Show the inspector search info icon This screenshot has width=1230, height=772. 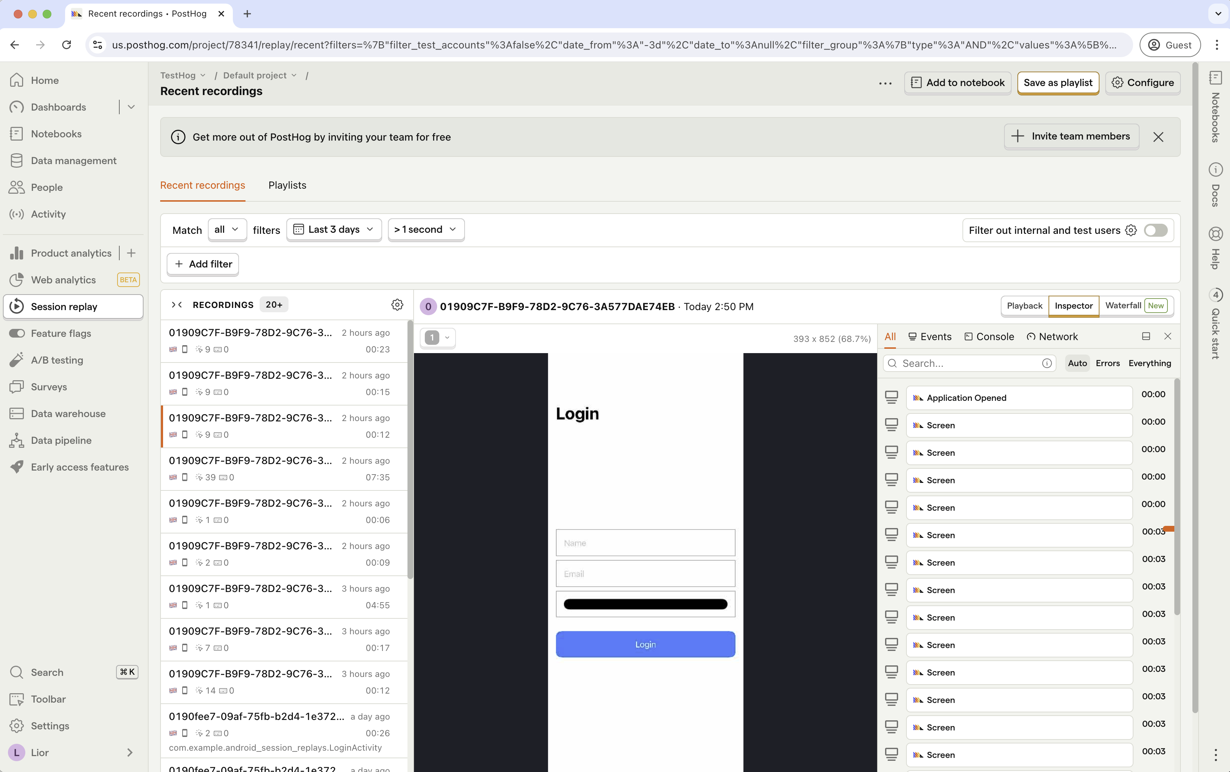coord(1047,363)
